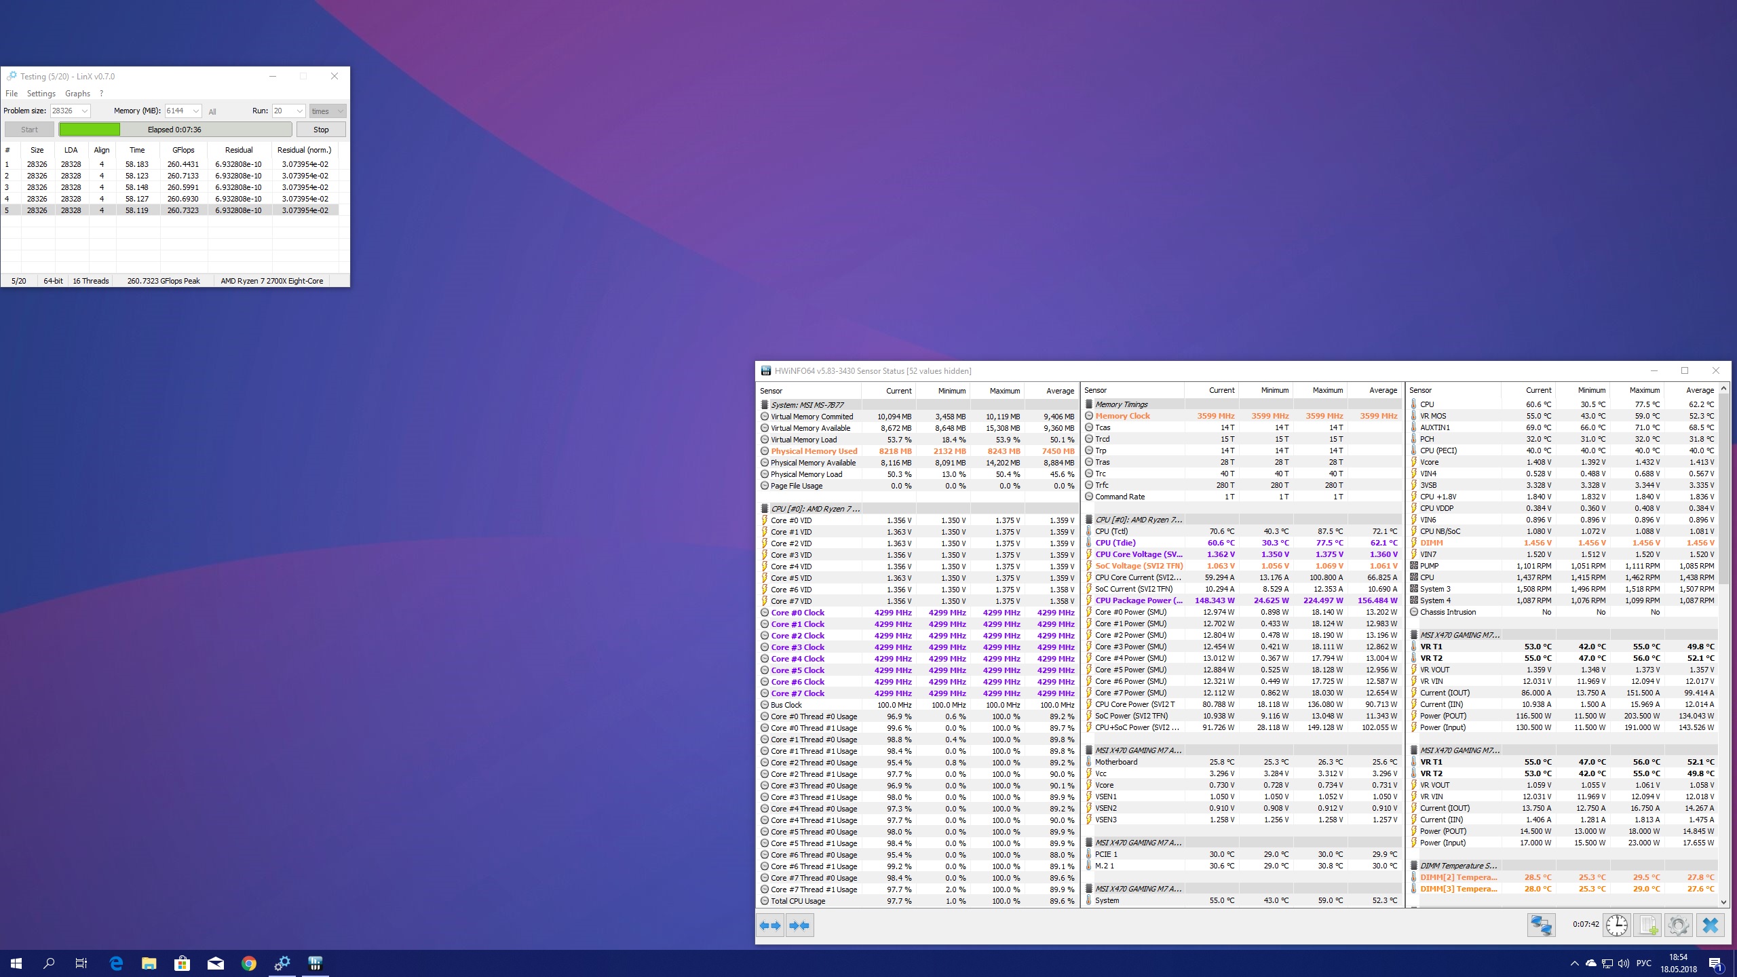Image resolution: width=1737 pixels, height=977 pixels.
Task: Open LinX Graphs menu
Action: click(77, 94)
